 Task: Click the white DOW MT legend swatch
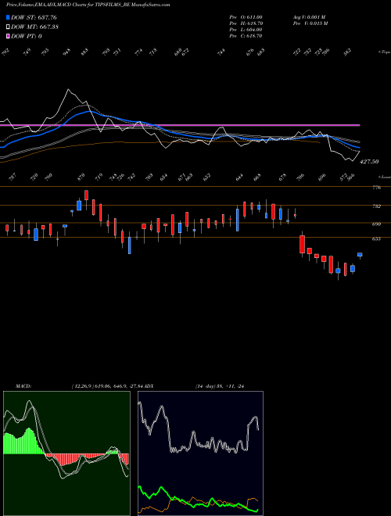8,27
